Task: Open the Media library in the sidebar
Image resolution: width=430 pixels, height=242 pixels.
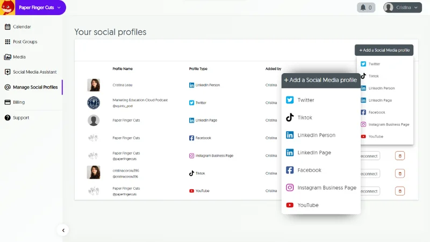Action: 19,57
